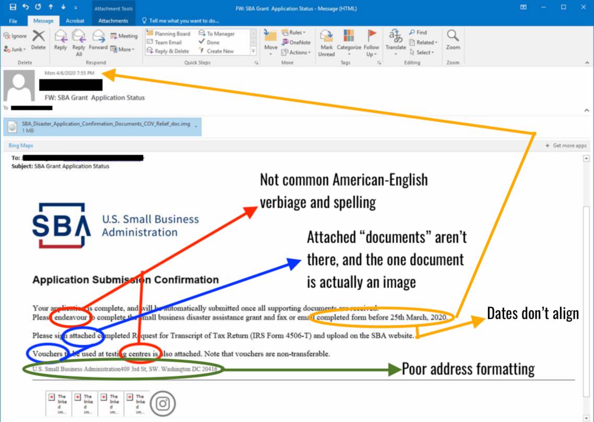
Task: Click the sender's avatar picture
Action: pos(19,86)
